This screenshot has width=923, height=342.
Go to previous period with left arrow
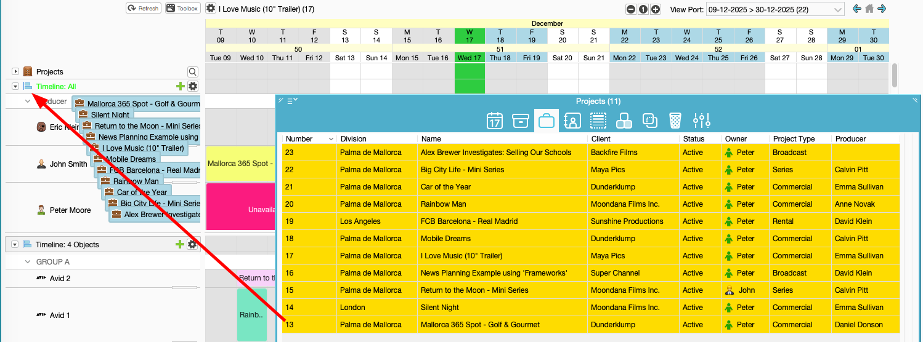tap(856, 9)
